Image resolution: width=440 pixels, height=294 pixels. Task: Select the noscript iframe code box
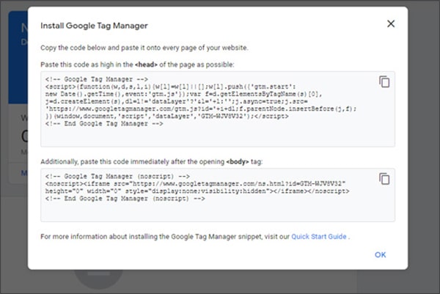pyautogui.click(x=218, y=195)
